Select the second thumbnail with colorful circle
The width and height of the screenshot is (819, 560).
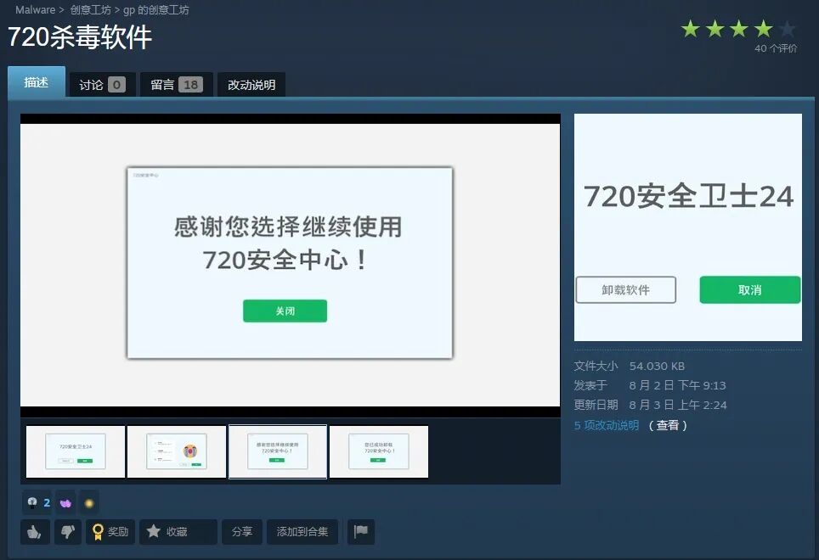point(177,451)
